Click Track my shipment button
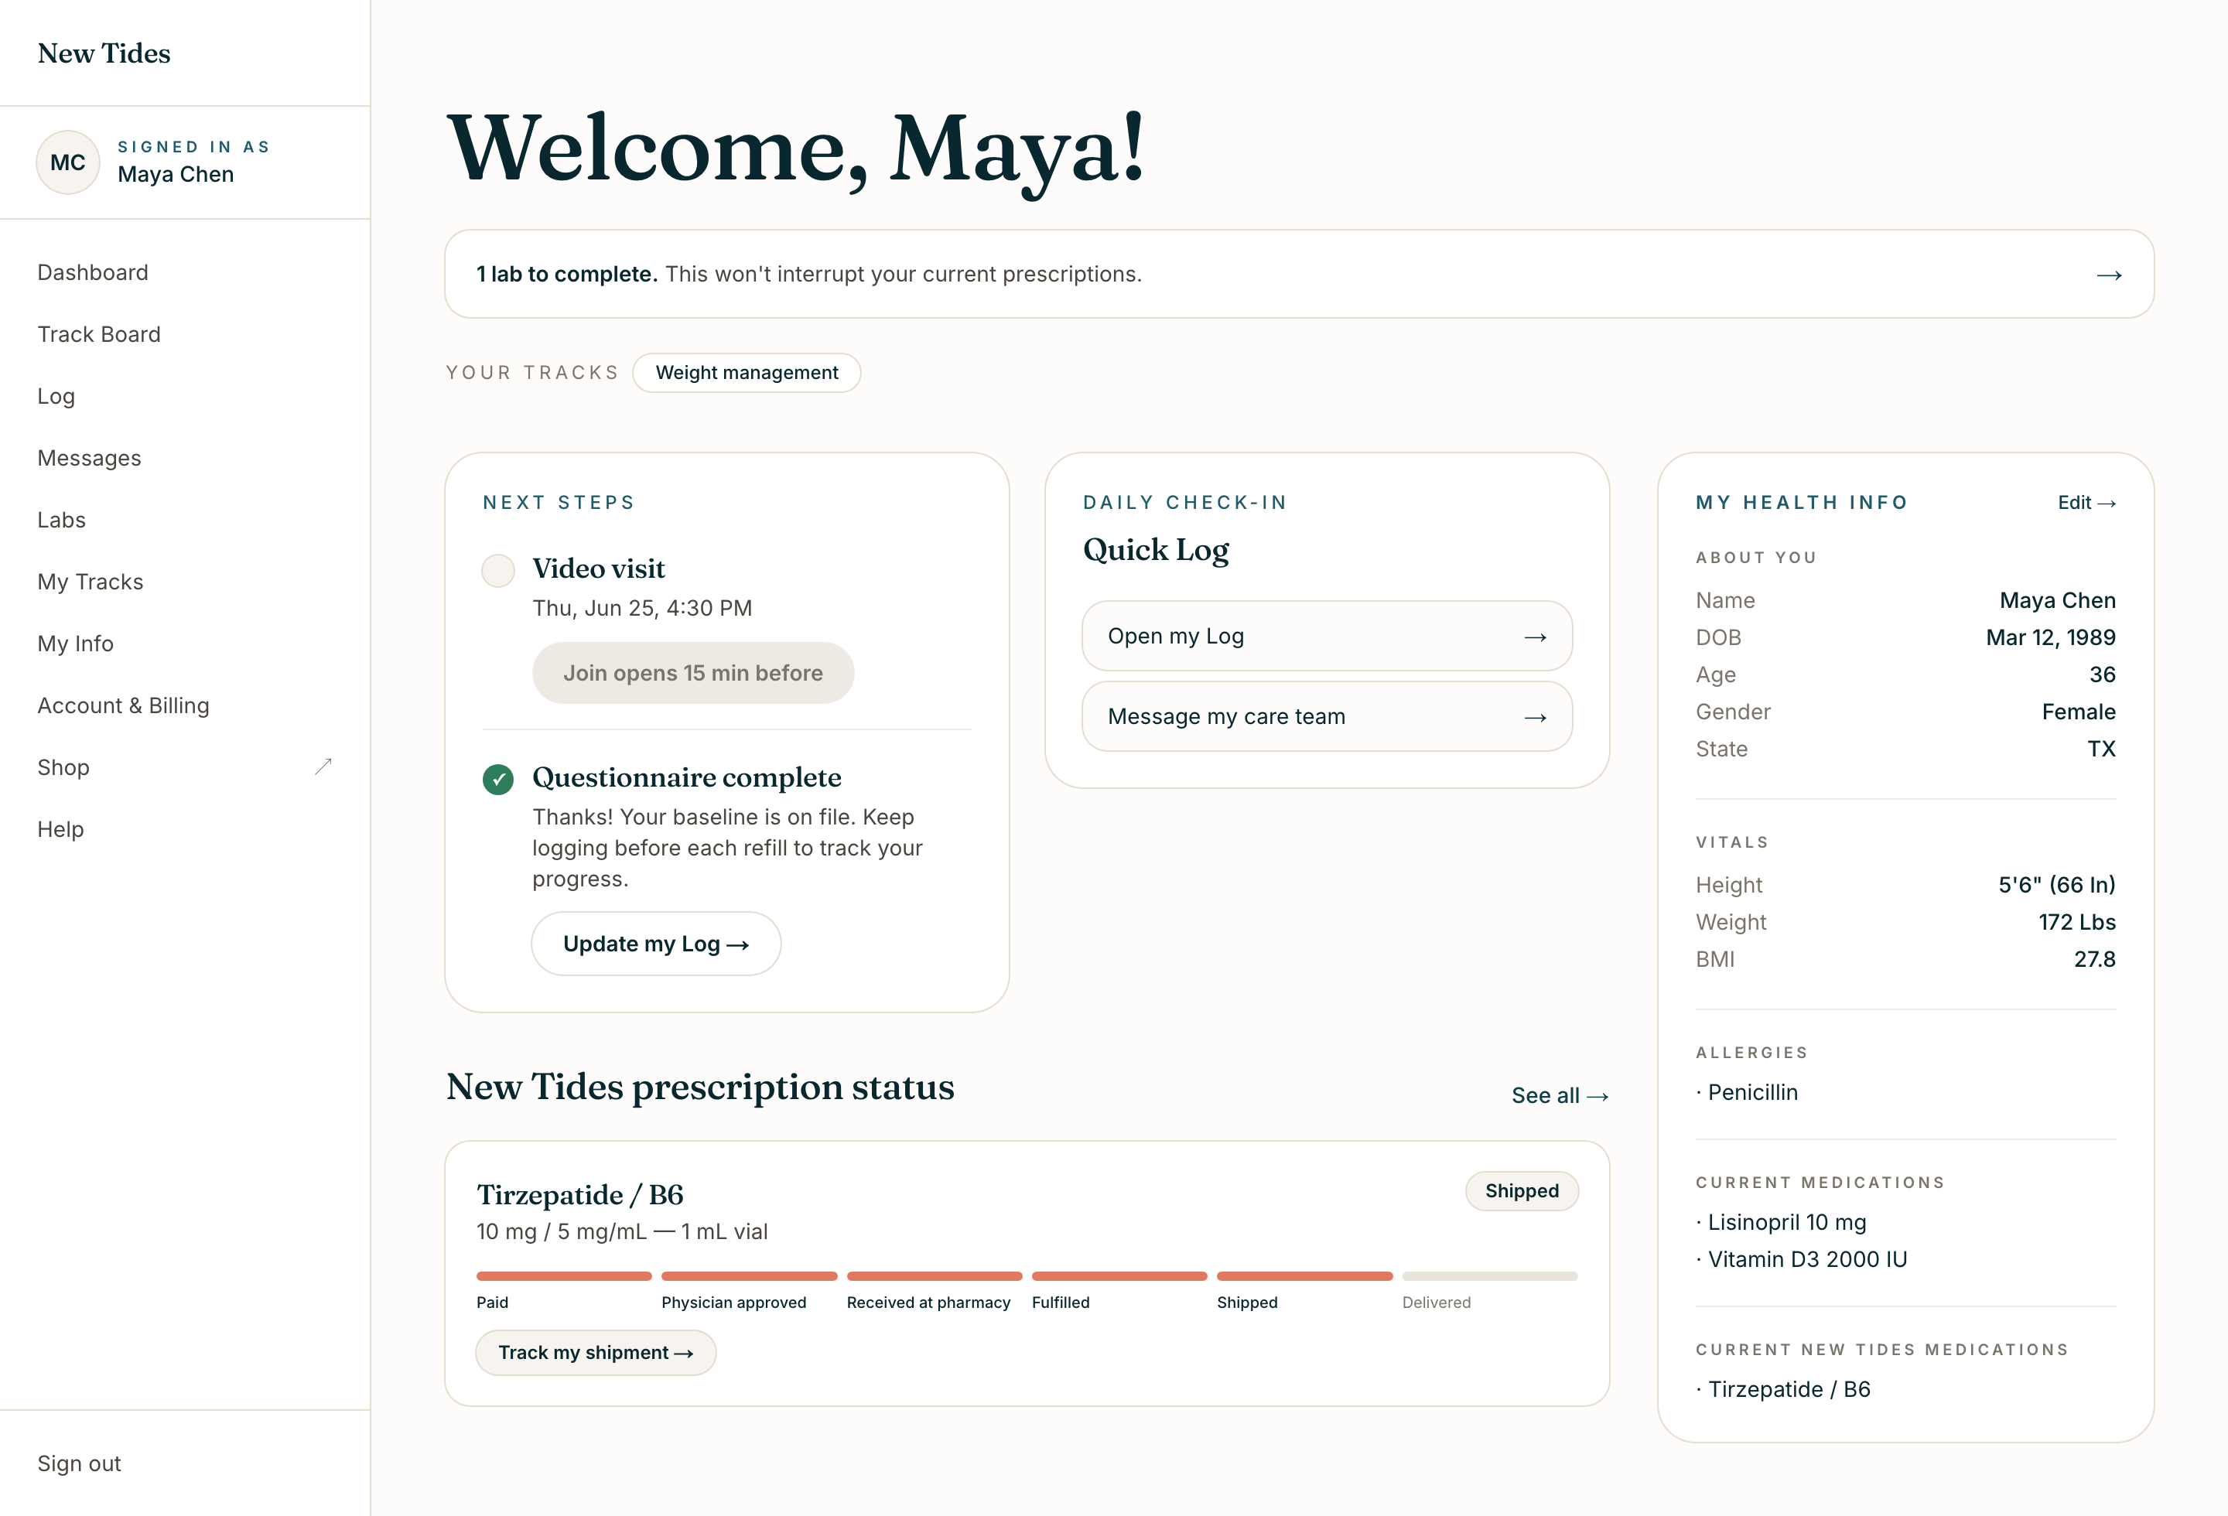Screen dimensions: 2228x1516 click(x=596, y=1352)
